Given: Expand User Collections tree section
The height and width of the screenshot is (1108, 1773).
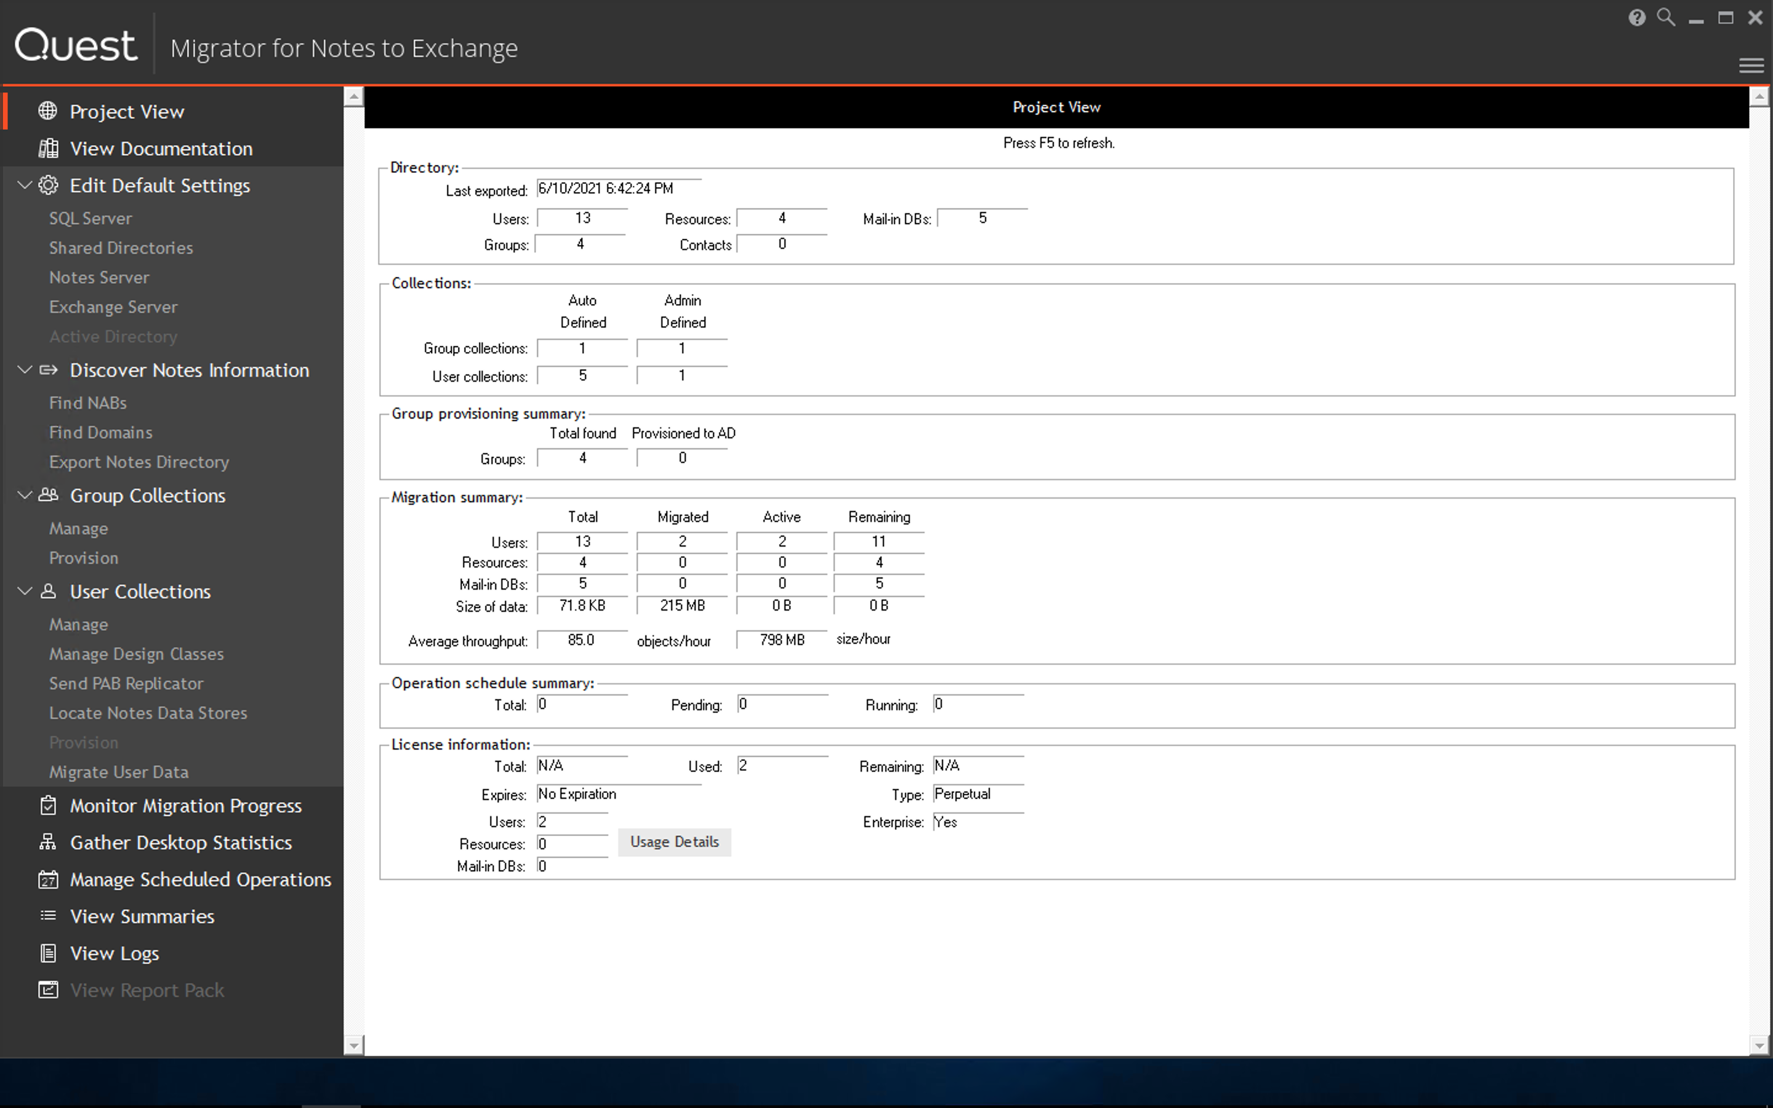Looking at the screenshot, I should tap(23, 591).
